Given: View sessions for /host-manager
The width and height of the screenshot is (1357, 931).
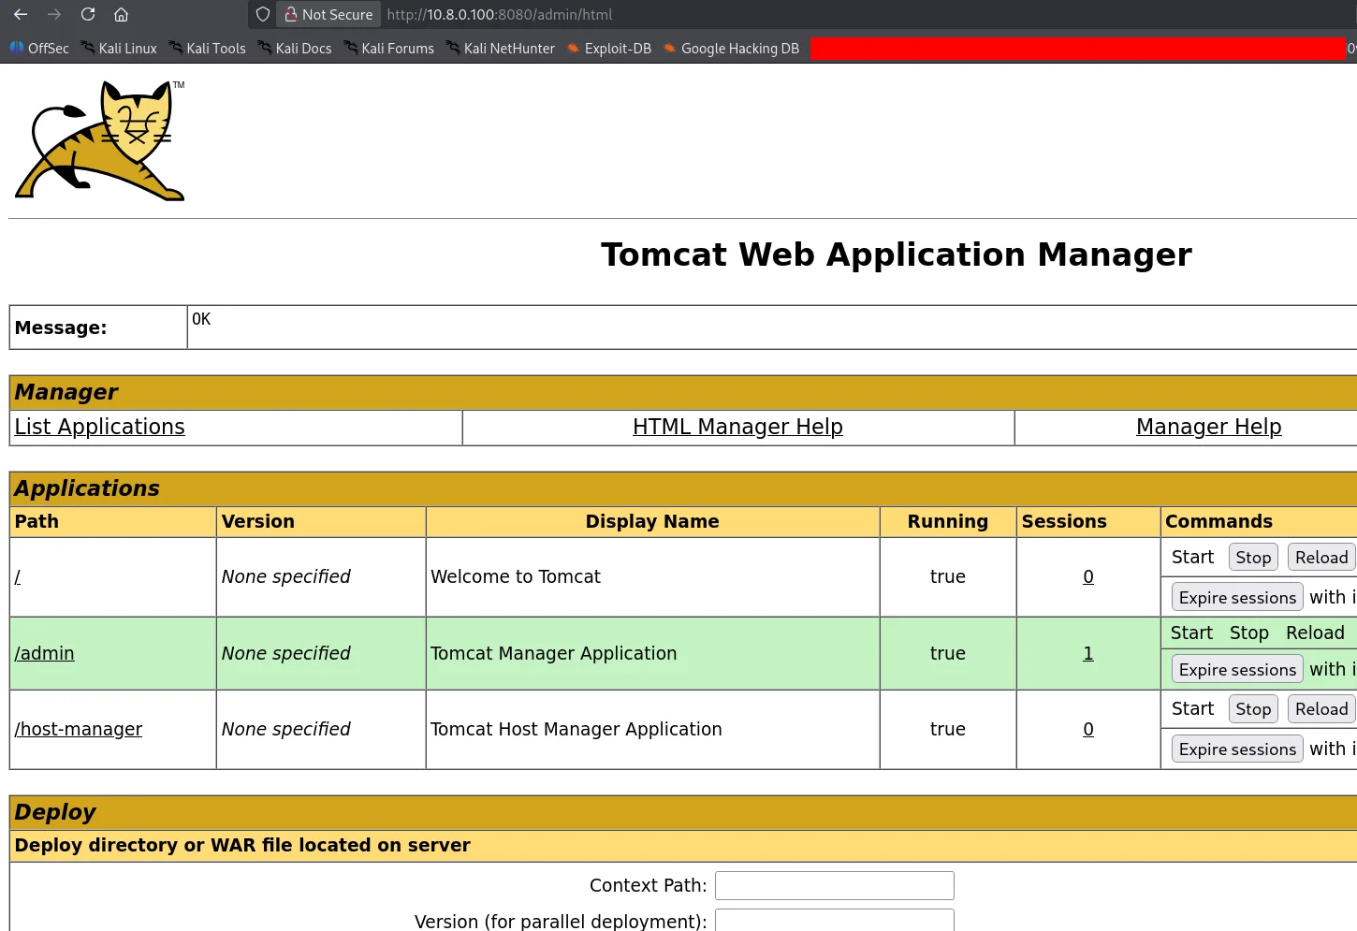Looking at the screenshot, I should [1088, 729].
